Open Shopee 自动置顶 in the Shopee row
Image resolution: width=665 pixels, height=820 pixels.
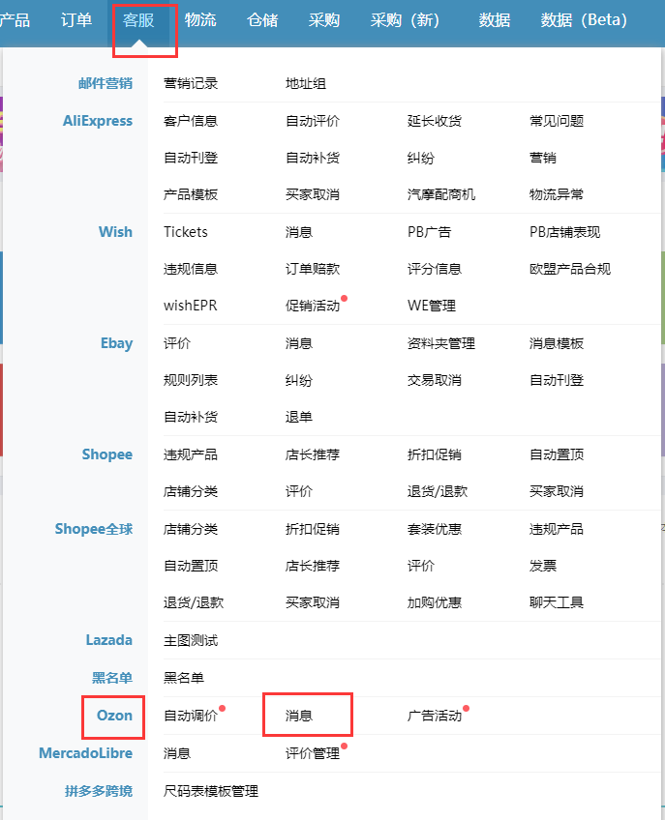click(x=557, y=454)
